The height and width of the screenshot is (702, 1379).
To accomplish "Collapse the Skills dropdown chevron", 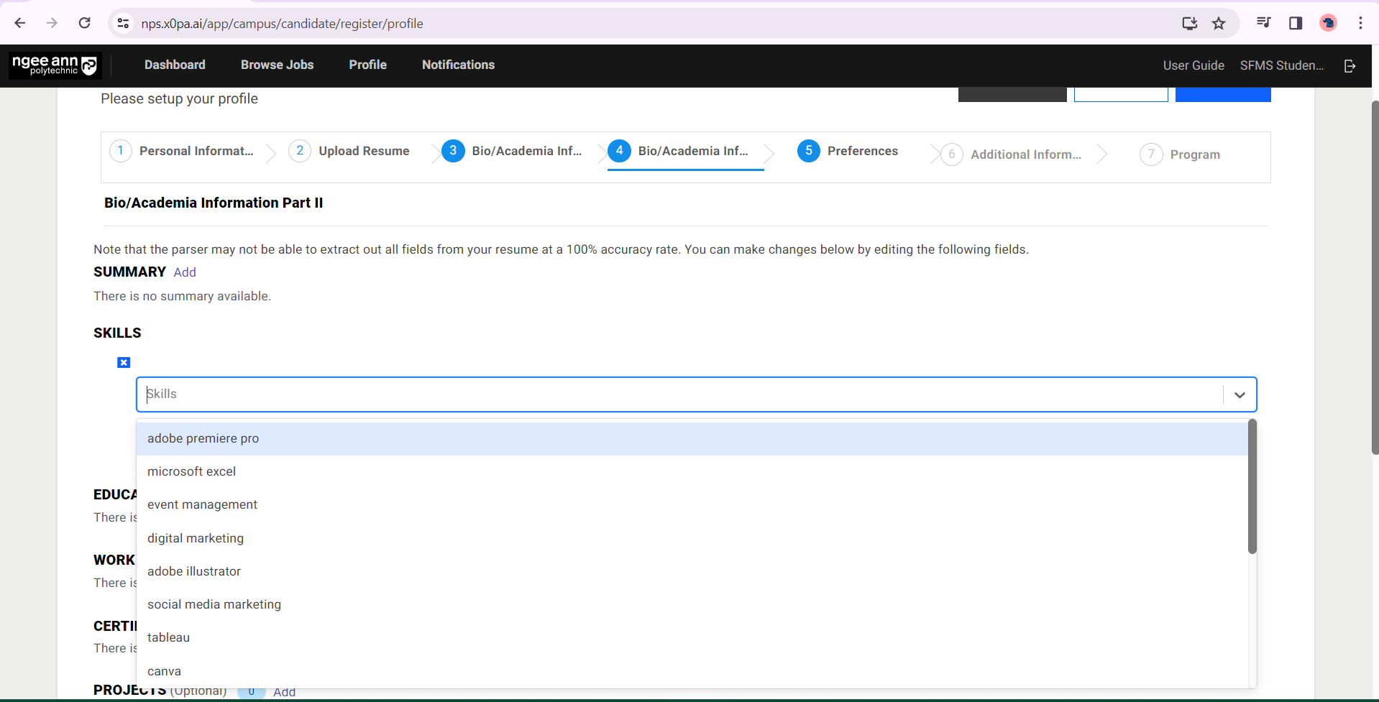I will [x=1240, y=394].
